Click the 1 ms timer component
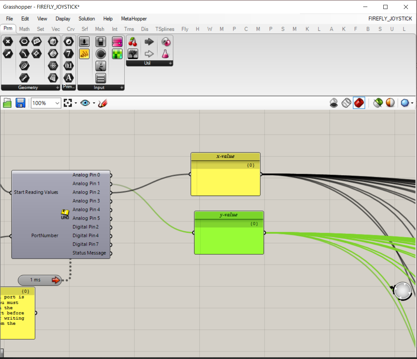The image size is (417, 359). click(x=40, y=280)
